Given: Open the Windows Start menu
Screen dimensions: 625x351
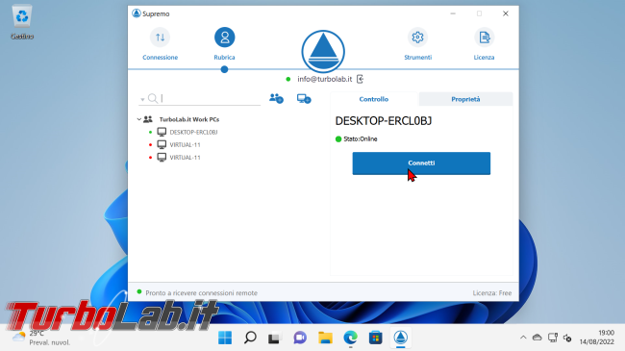Looking at the screenshot, I should pyautogui.click(x=225, y=338).
